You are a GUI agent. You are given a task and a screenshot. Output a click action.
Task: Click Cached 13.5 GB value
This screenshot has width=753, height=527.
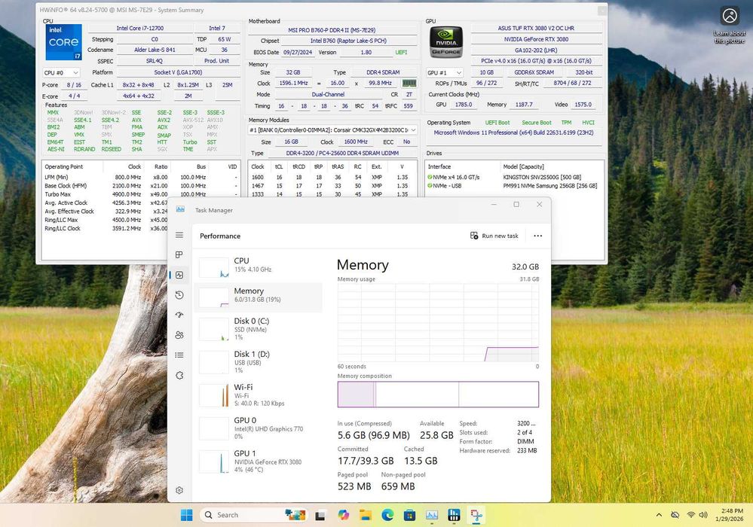pos(421,461)
